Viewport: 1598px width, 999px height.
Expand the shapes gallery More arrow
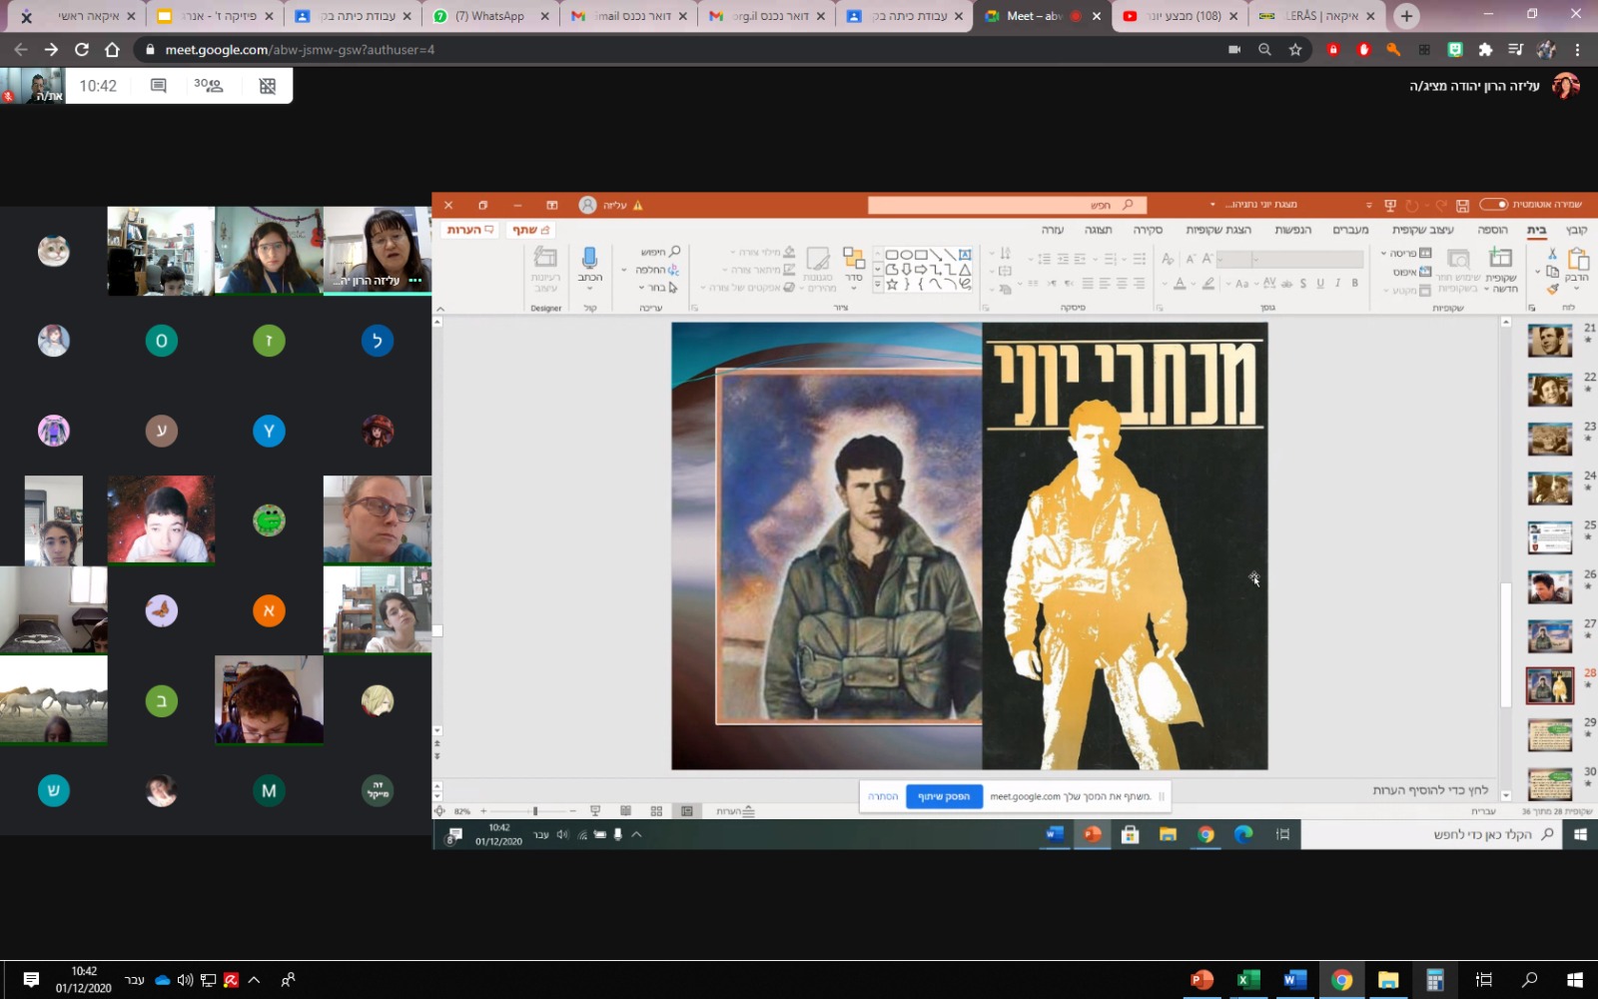(x=878, y=286)
